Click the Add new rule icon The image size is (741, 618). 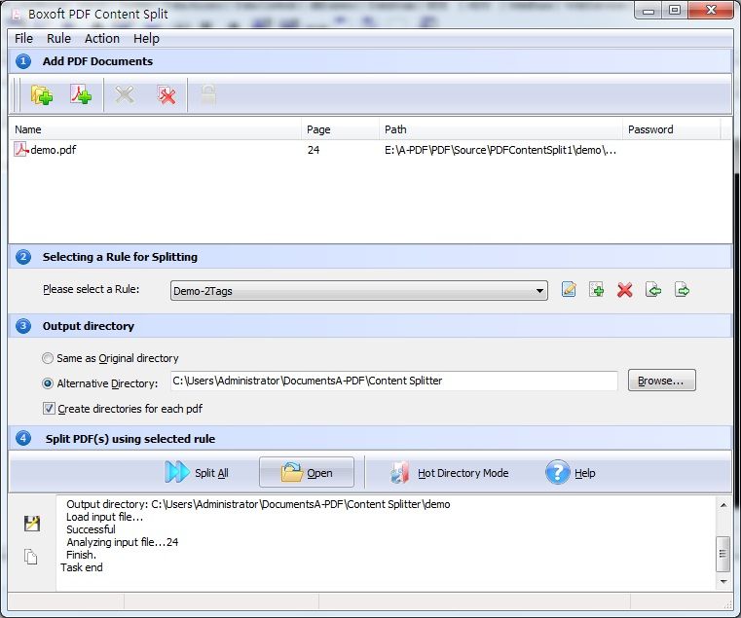pos(596,289)
